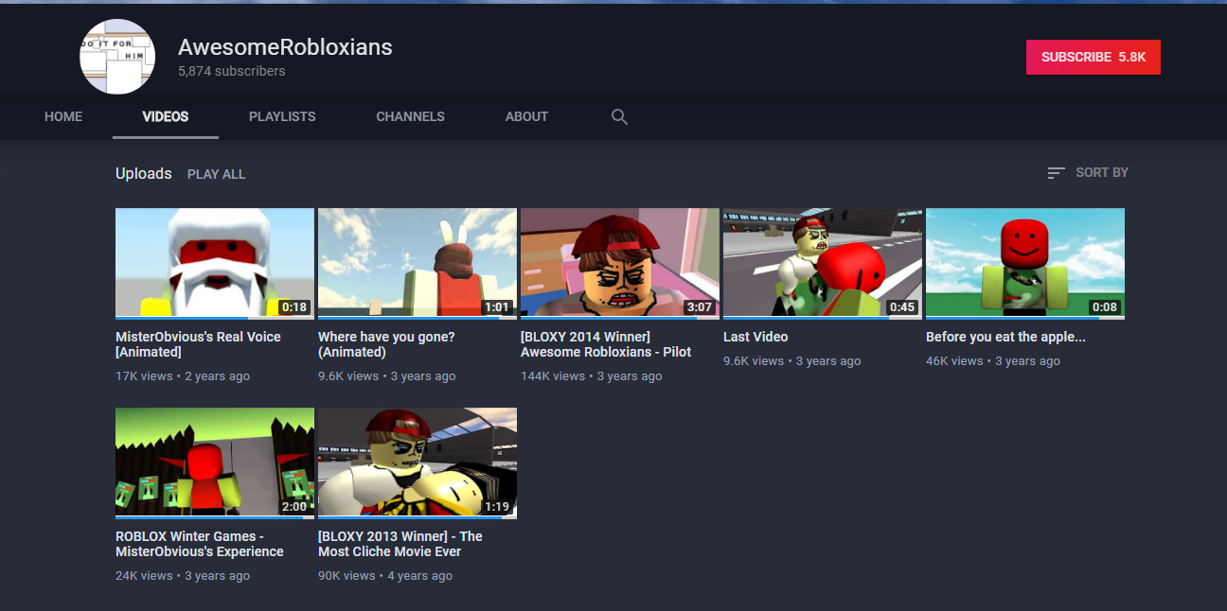The width and height of the screenshot is (1227, 611).
Task: Switch to the HOME tab
Action: 63,117
